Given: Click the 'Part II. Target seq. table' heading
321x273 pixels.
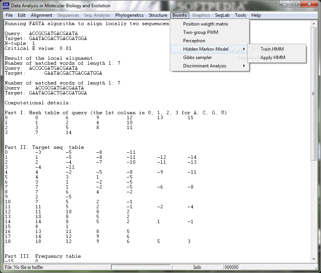Looking at the screenshot, I should click(44, 147).
